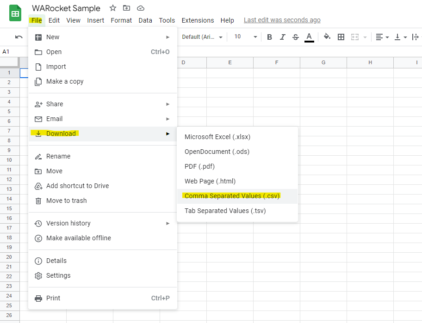
Task: Click the move-to-folder icon beside the title
Action: tap(126, 8)
